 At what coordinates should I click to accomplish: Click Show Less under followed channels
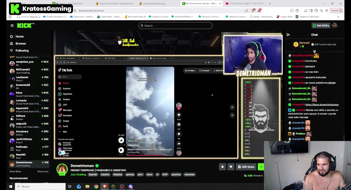click(43, 172)
